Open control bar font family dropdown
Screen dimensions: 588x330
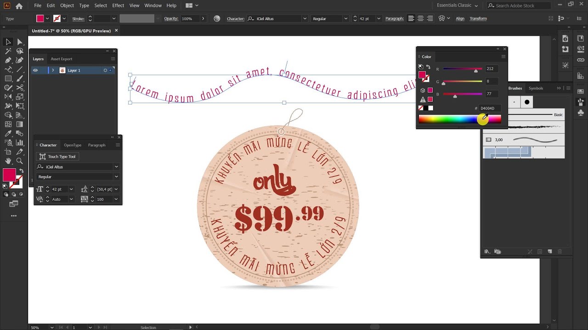point(305,18)
